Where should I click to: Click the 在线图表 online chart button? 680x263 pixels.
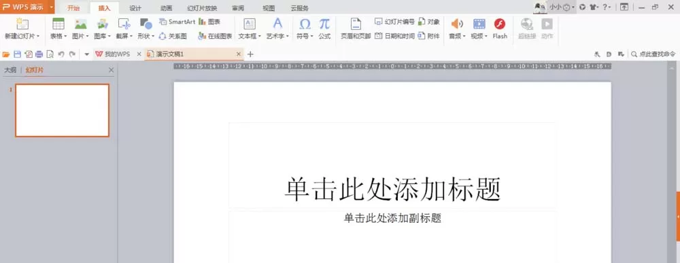pyautogui.click(x=215, y=37)
